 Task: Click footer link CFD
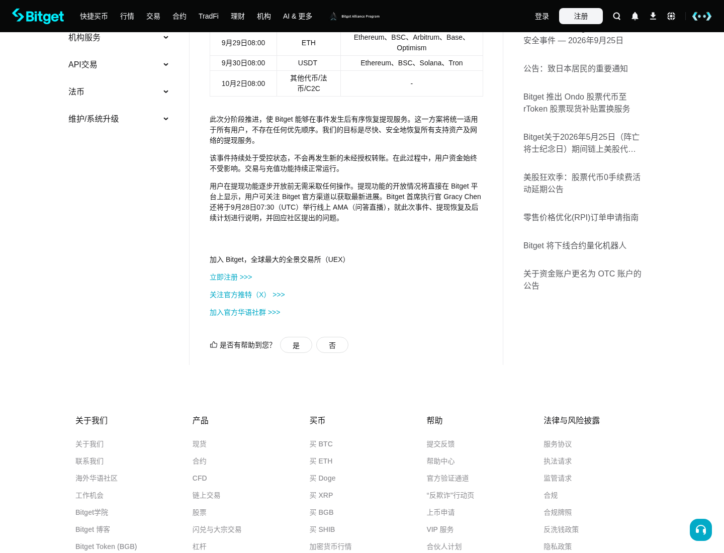[x=200, y=478]
